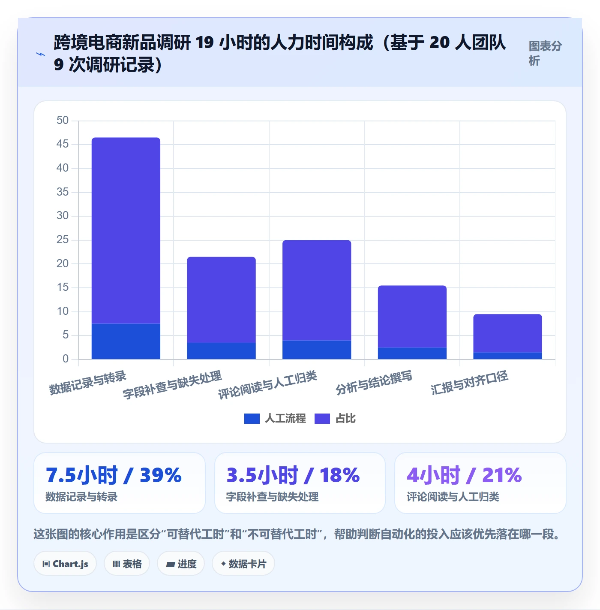The image size is (600, 610).
Task: Click the blue 人工流程 bar for 数据记录与转录
Action: [126, 341]
